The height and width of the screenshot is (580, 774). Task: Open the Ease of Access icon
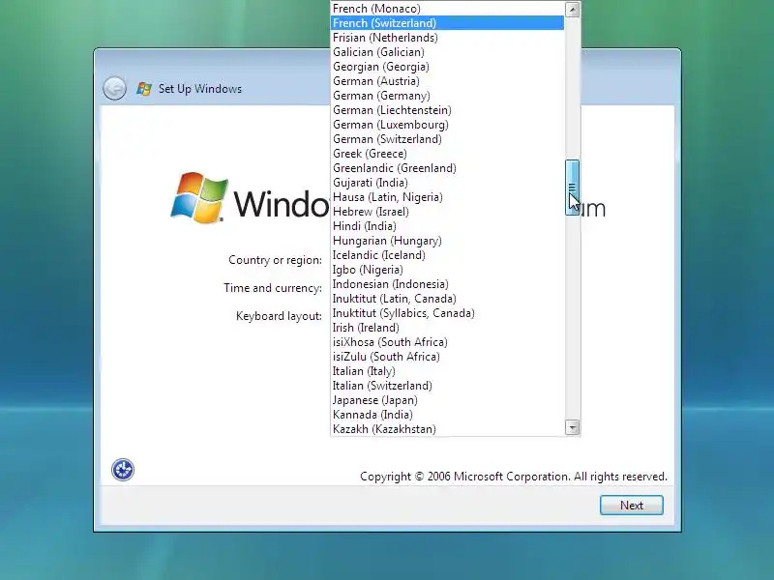[x=123, y=470]
